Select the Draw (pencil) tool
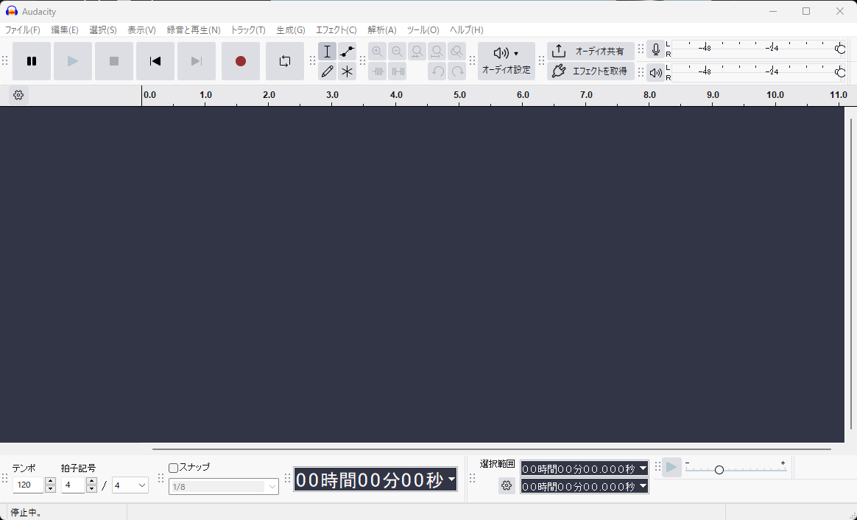This screenshot has width=857, height=520. point(328,71)
